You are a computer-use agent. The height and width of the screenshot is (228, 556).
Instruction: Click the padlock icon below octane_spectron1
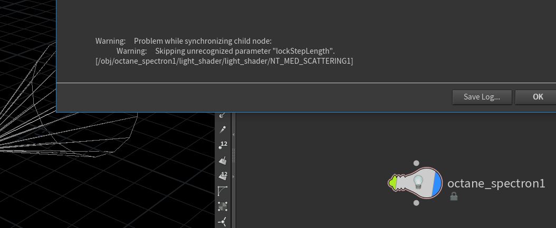click(454, 196)
